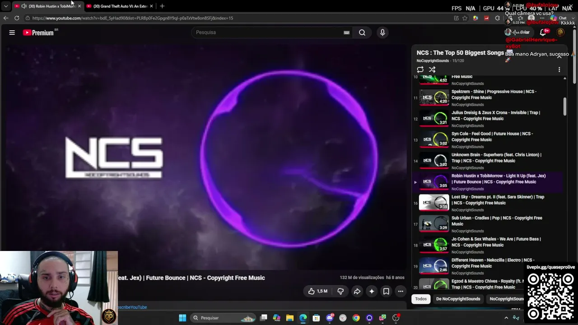Show hidden icons in system tray
Screen dimensions: 578x325
tap(506, 318)
